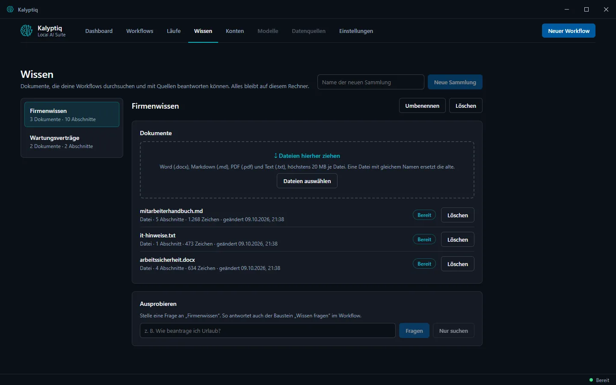616x385 pixels.
Task: Click Bereit badge of arbeitssicherheit.docx
Action: (x=424, y=264)
